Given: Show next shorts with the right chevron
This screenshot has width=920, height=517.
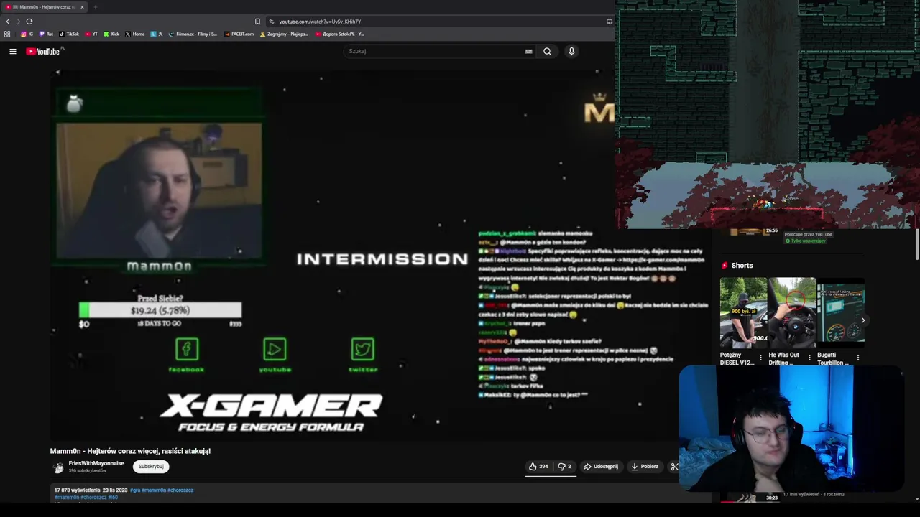Looking at the screenshot, I should [863, 320].
